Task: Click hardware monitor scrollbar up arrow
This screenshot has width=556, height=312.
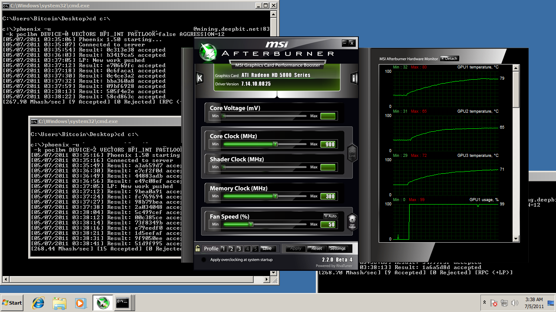Action: (516, 68)
